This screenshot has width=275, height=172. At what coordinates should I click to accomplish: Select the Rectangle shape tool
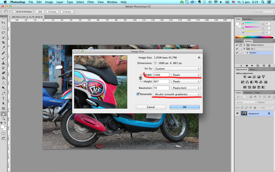click(x=3, y=108)
